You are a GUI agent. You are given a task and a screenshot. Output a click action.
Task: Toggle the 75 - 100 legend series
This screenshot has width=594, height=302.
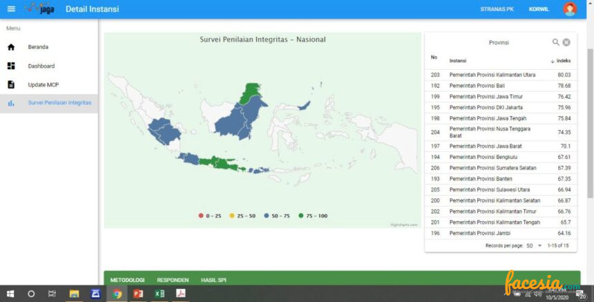[x=314, y=216]
